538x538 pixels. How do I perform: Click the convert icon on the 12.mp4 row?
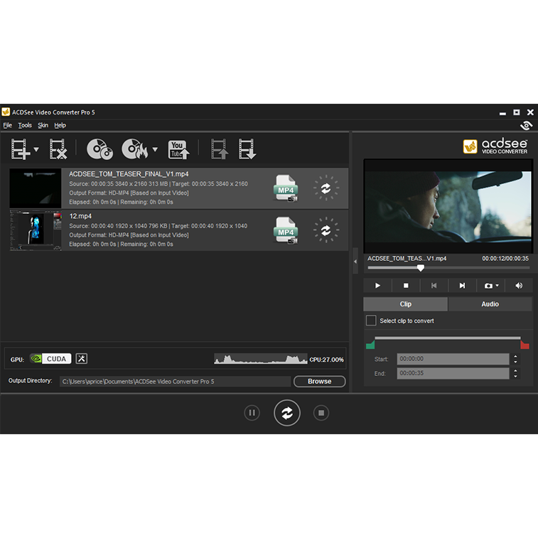(326, 230)
